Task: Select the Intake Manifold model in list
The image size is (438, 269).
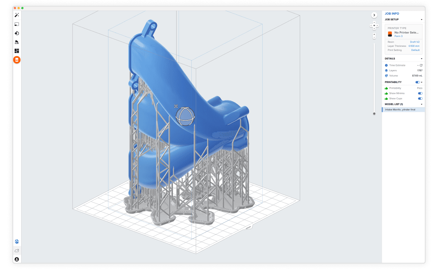Action: pos(400,110)
